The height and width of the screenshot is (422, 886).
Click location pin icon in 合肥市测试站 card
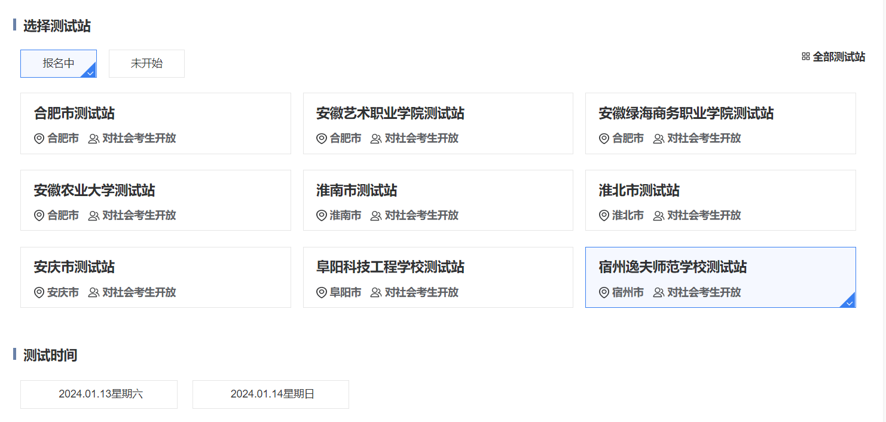(x=39, y=139)
